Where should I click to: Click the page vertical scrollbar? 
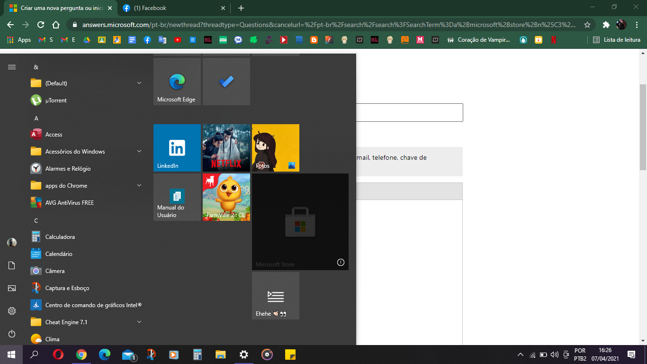[643, 127]
